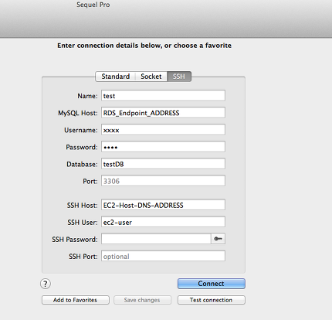Click Add to Favorites button
The image size is (332, 320).
pos(76,300)
